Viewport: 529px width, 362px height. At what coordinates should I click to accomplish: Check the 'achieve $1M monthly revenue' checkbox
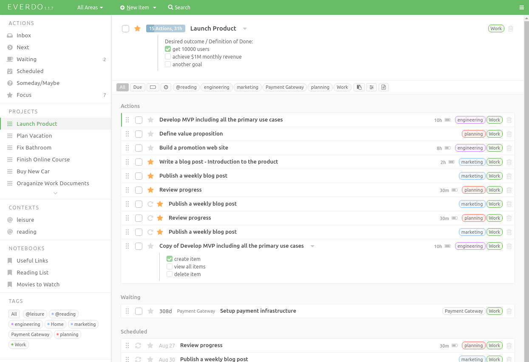tap(168, 57)
